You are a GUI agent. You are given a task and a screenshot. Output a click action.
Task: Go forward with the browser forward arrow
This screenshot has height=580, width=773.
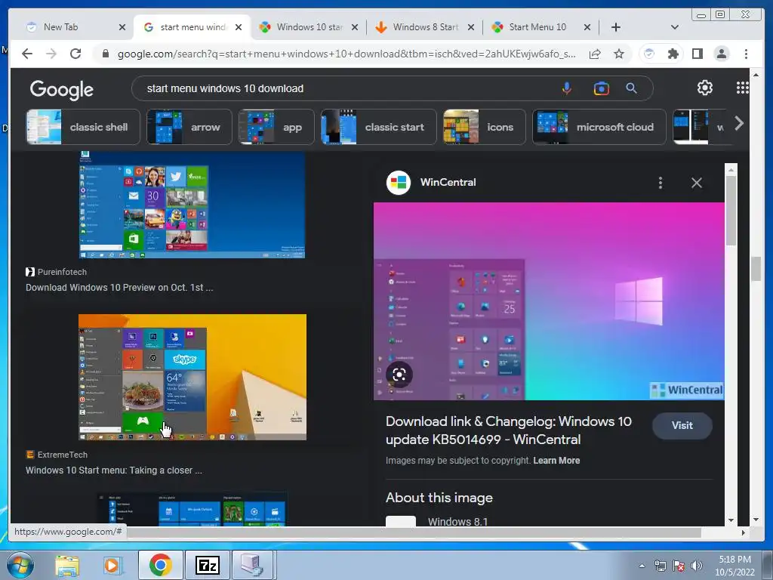tap(51, 54)
